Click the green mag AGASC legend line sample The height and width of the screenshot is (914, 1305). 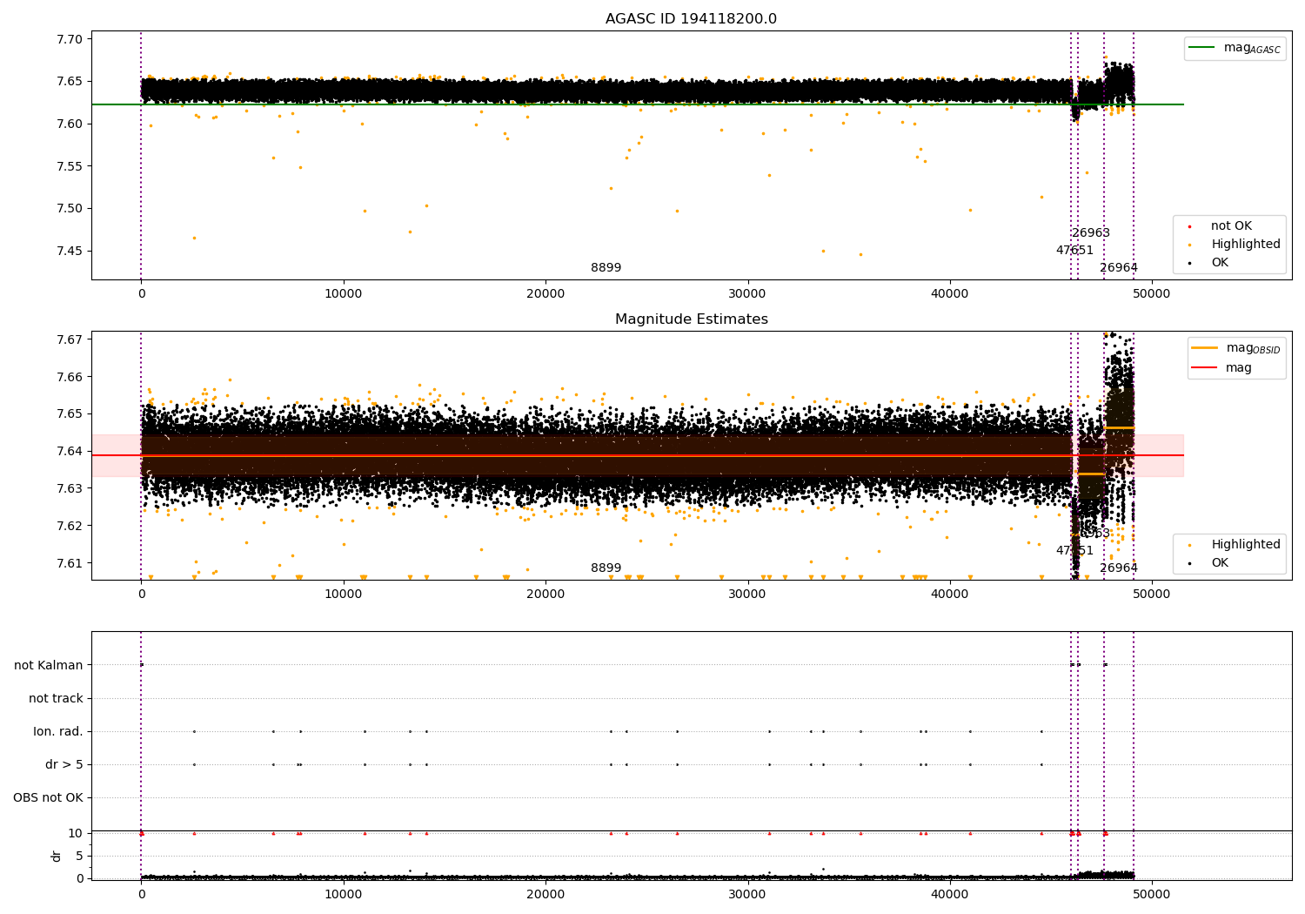coord(1202,48)
